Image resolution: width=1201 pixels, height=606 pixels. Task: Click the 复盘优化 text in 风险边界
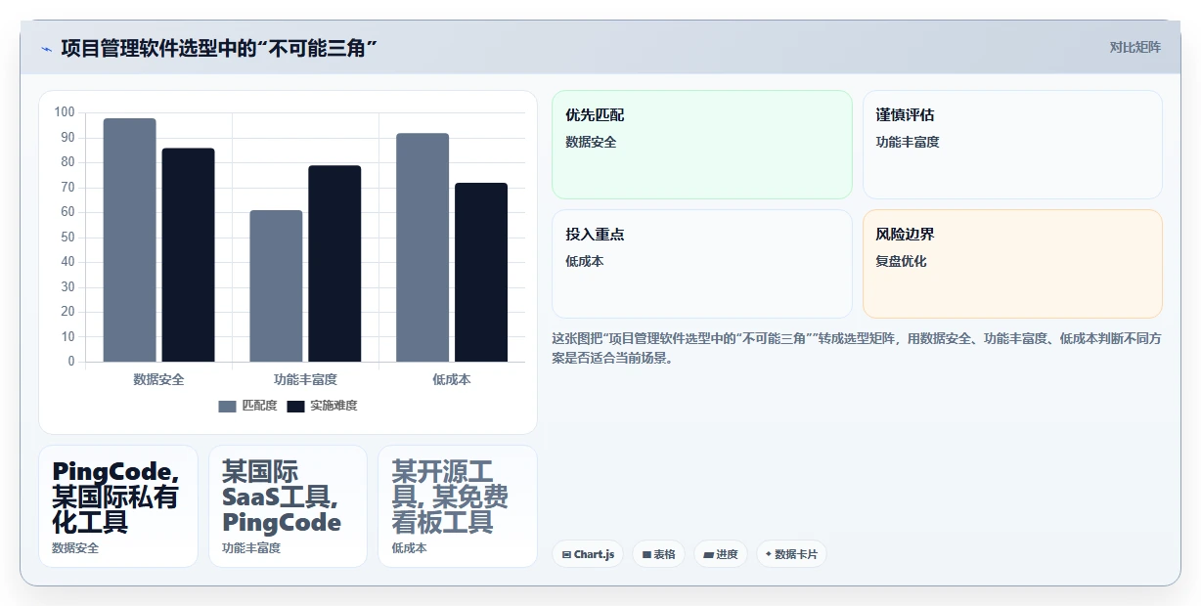(901, 261)
